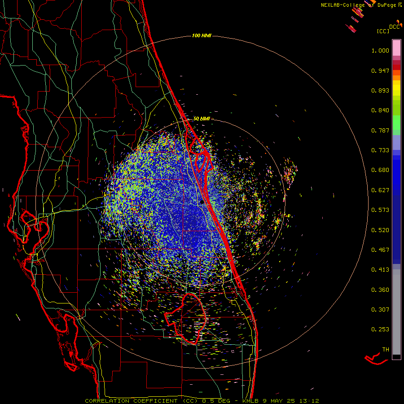The width and height of the screenshot is (404, 404).
Task: Select the 0.627 scale value
Action: (x=380, y=190)
